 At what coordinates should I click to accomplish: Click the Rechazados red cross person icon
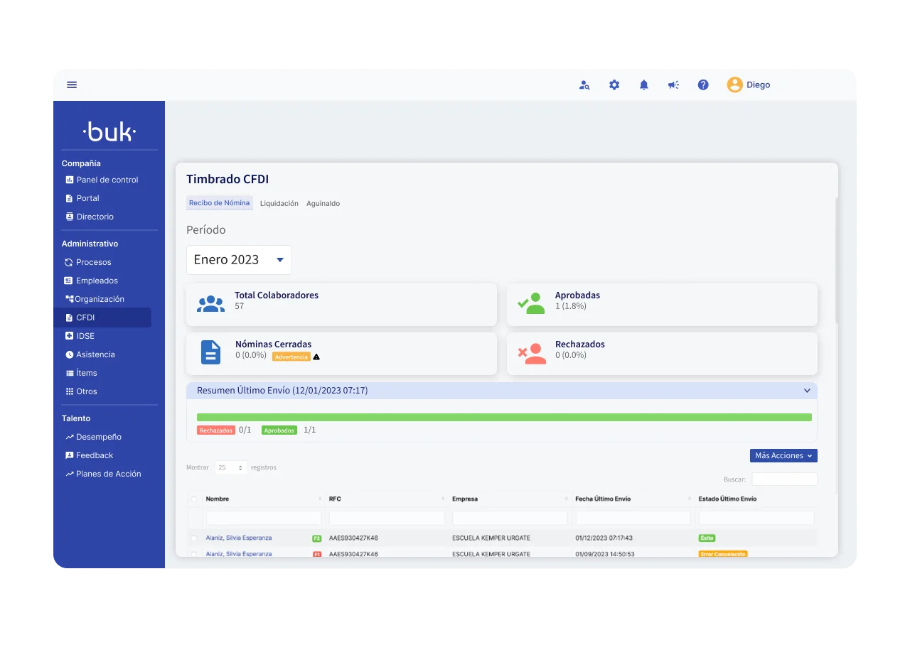tap(532, 353)
